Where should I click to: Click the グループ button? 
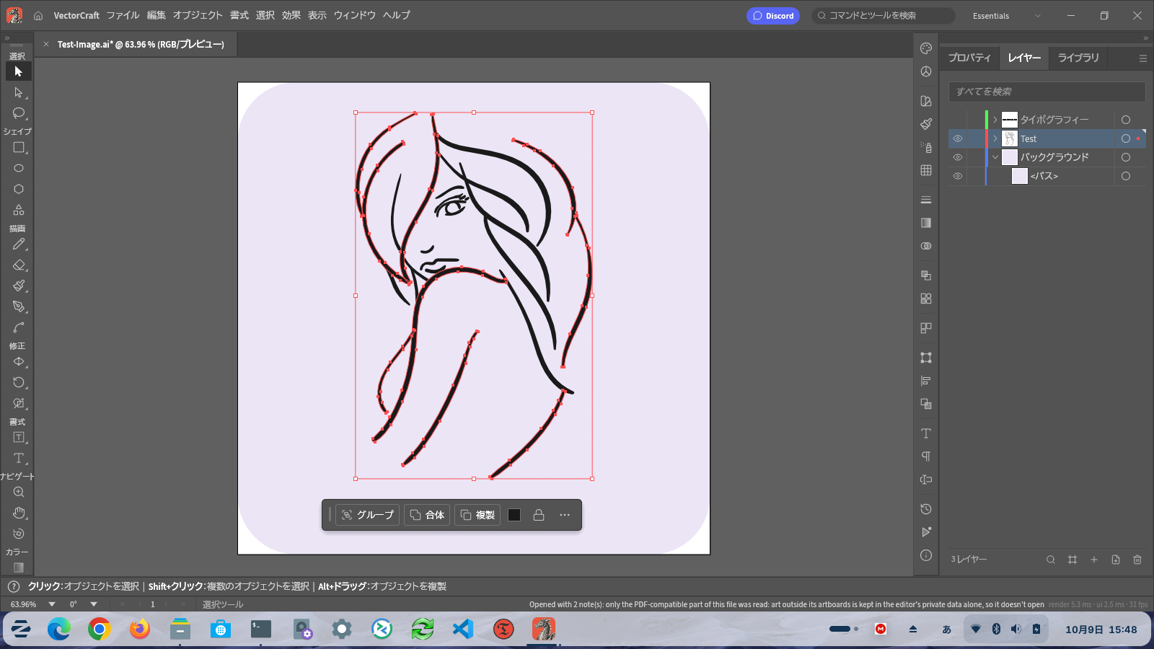367,515
